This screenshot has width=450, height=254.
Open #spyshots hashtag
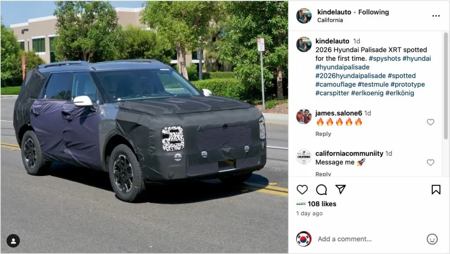pyautogui.click(x=385, y=58)
